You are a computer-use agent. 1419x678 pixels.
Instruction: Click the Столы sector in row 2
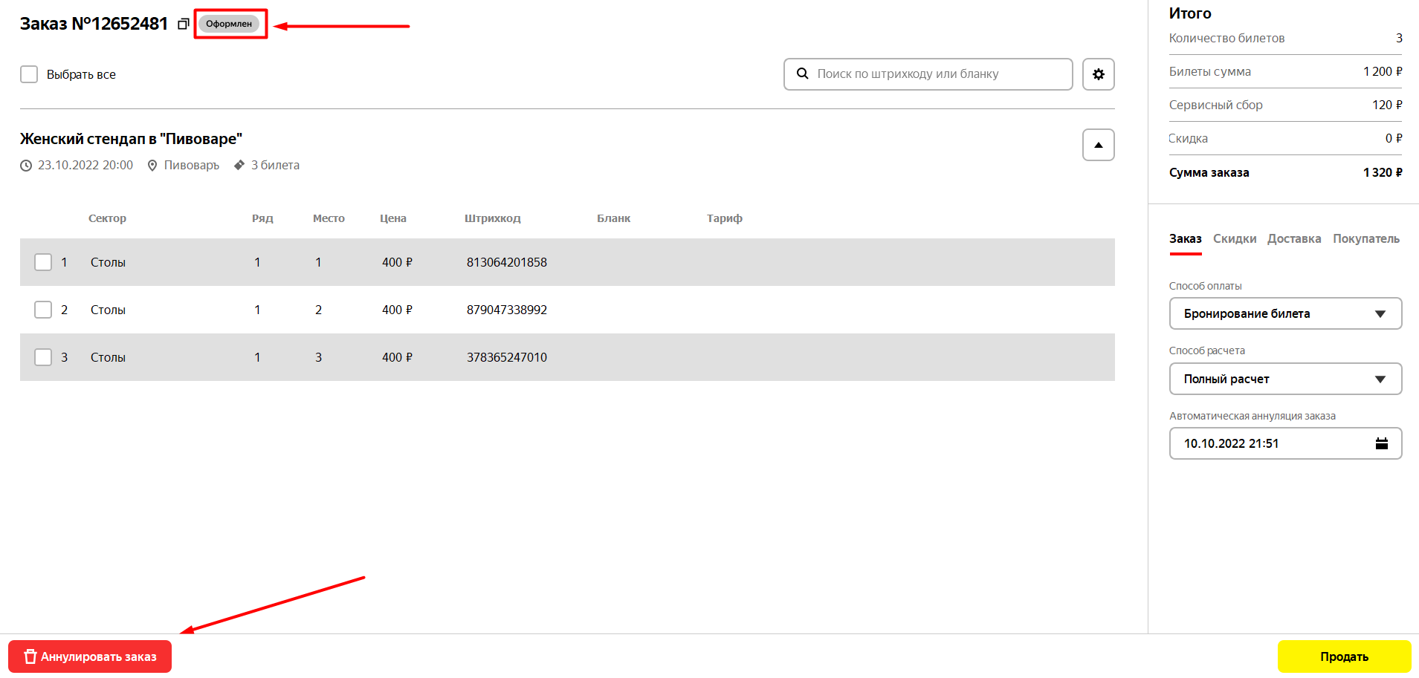click(108, 310)
